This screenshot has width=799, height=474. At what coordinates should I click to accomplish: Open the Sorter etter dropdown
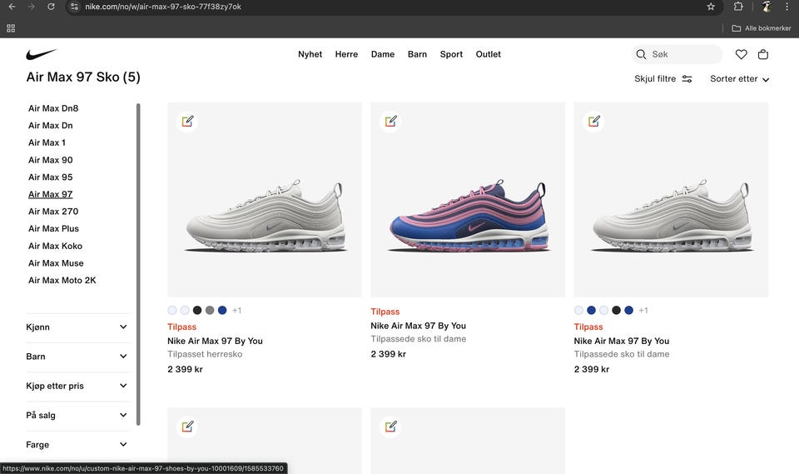click(x=739, y=79)
